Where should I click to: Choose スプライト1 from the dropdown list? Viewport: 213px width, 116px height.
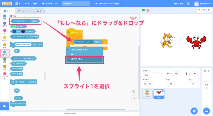pyautogui.click(x=84, y=59)
